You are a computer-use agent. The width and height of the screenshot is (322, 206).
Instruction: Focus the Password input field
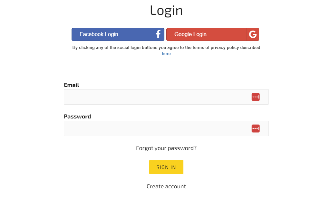coord(155,128)
